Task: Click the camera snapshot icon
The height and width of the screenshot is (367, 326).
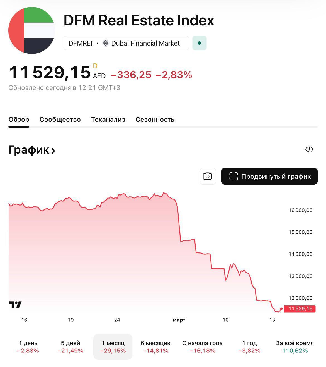Action: (208, 176)
